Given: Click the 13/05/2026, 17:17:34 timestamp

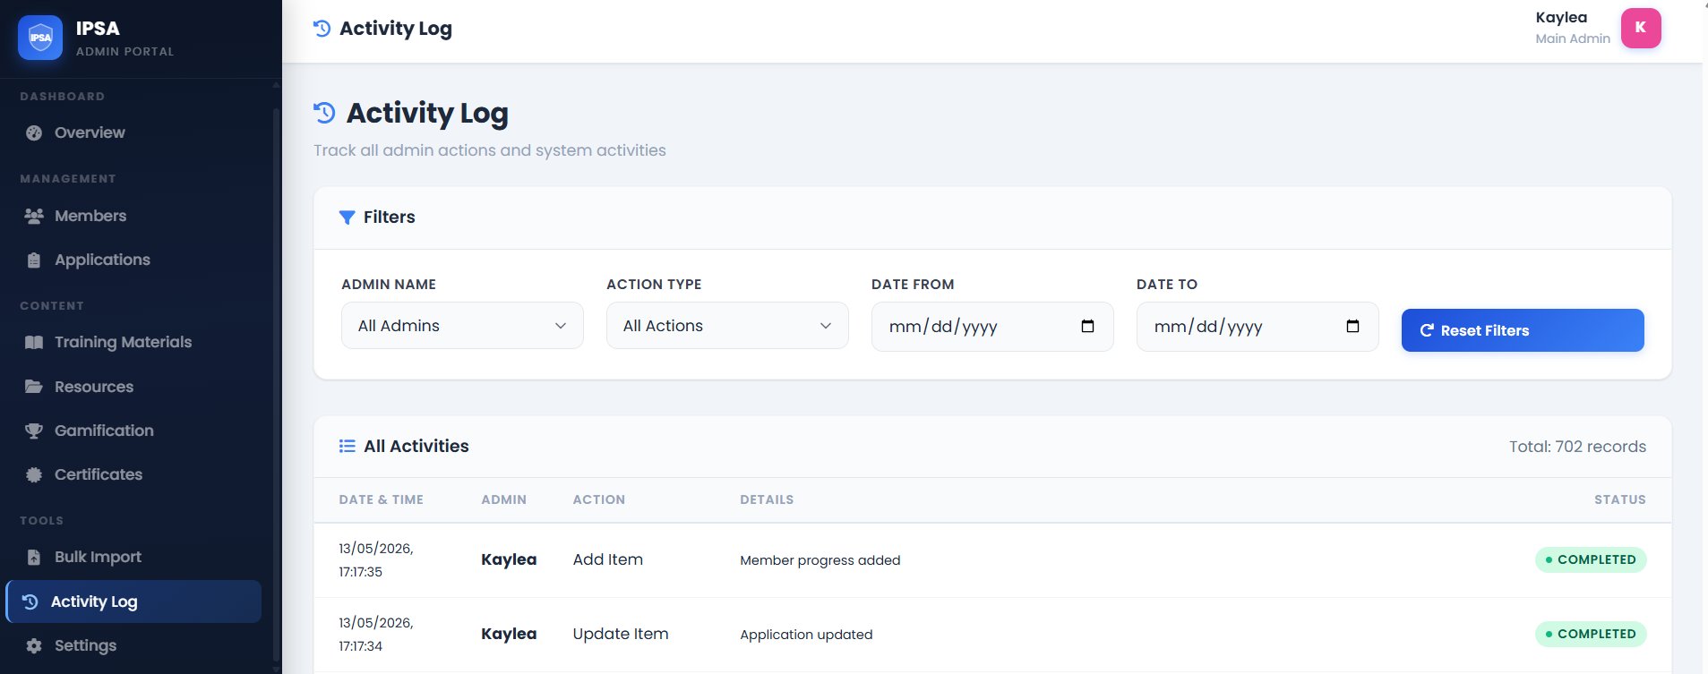Looking at the screenshot, I should (x=376, y=635).
